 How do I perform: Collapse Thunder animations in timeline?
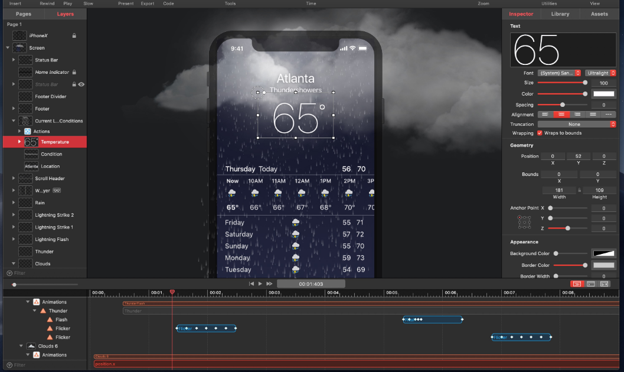(x=35, y=311)
